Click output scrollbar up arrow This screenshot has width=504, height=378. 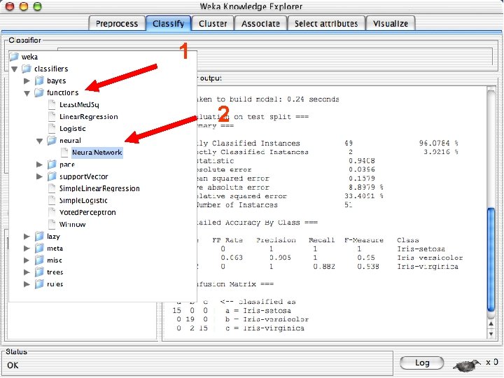coord(491,323)
